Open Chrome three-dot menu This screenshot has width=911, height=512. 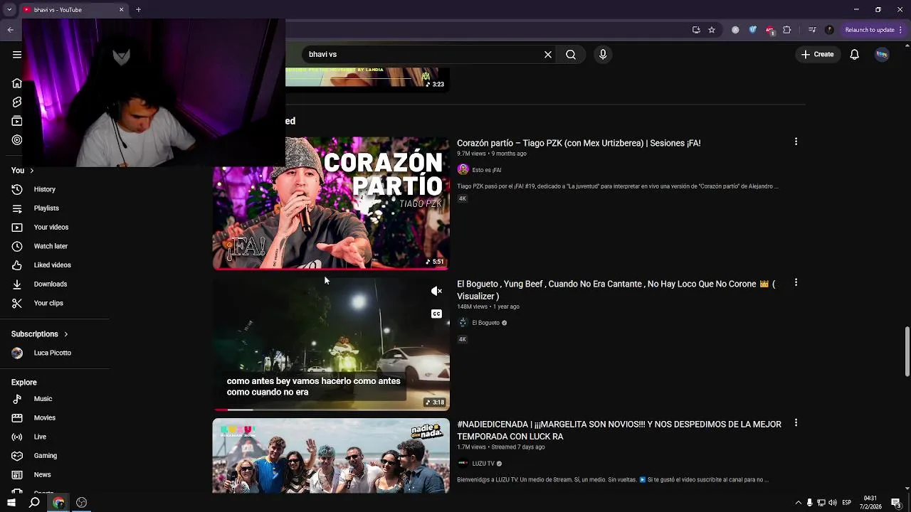pos(900,30)
